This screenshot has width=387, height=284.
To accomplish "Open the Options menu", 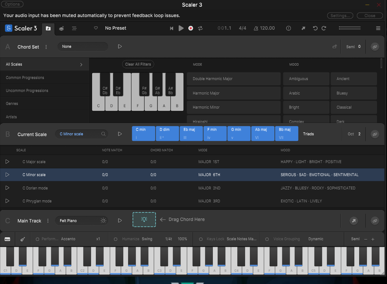I will (12, 4).
